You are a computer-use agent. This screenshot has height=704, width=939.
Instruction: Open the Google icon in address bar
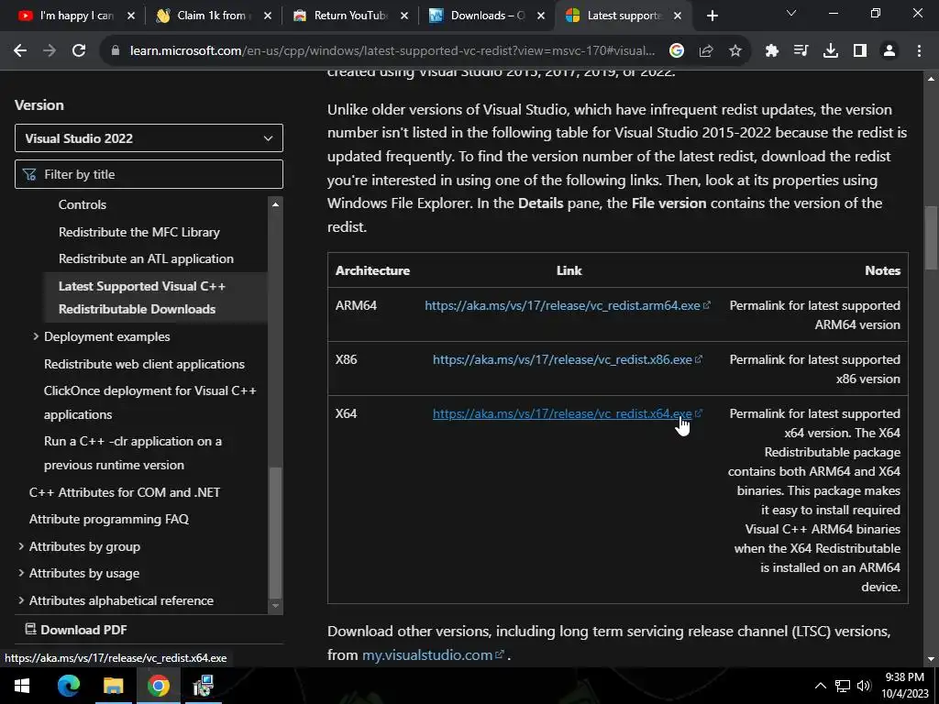677,51
